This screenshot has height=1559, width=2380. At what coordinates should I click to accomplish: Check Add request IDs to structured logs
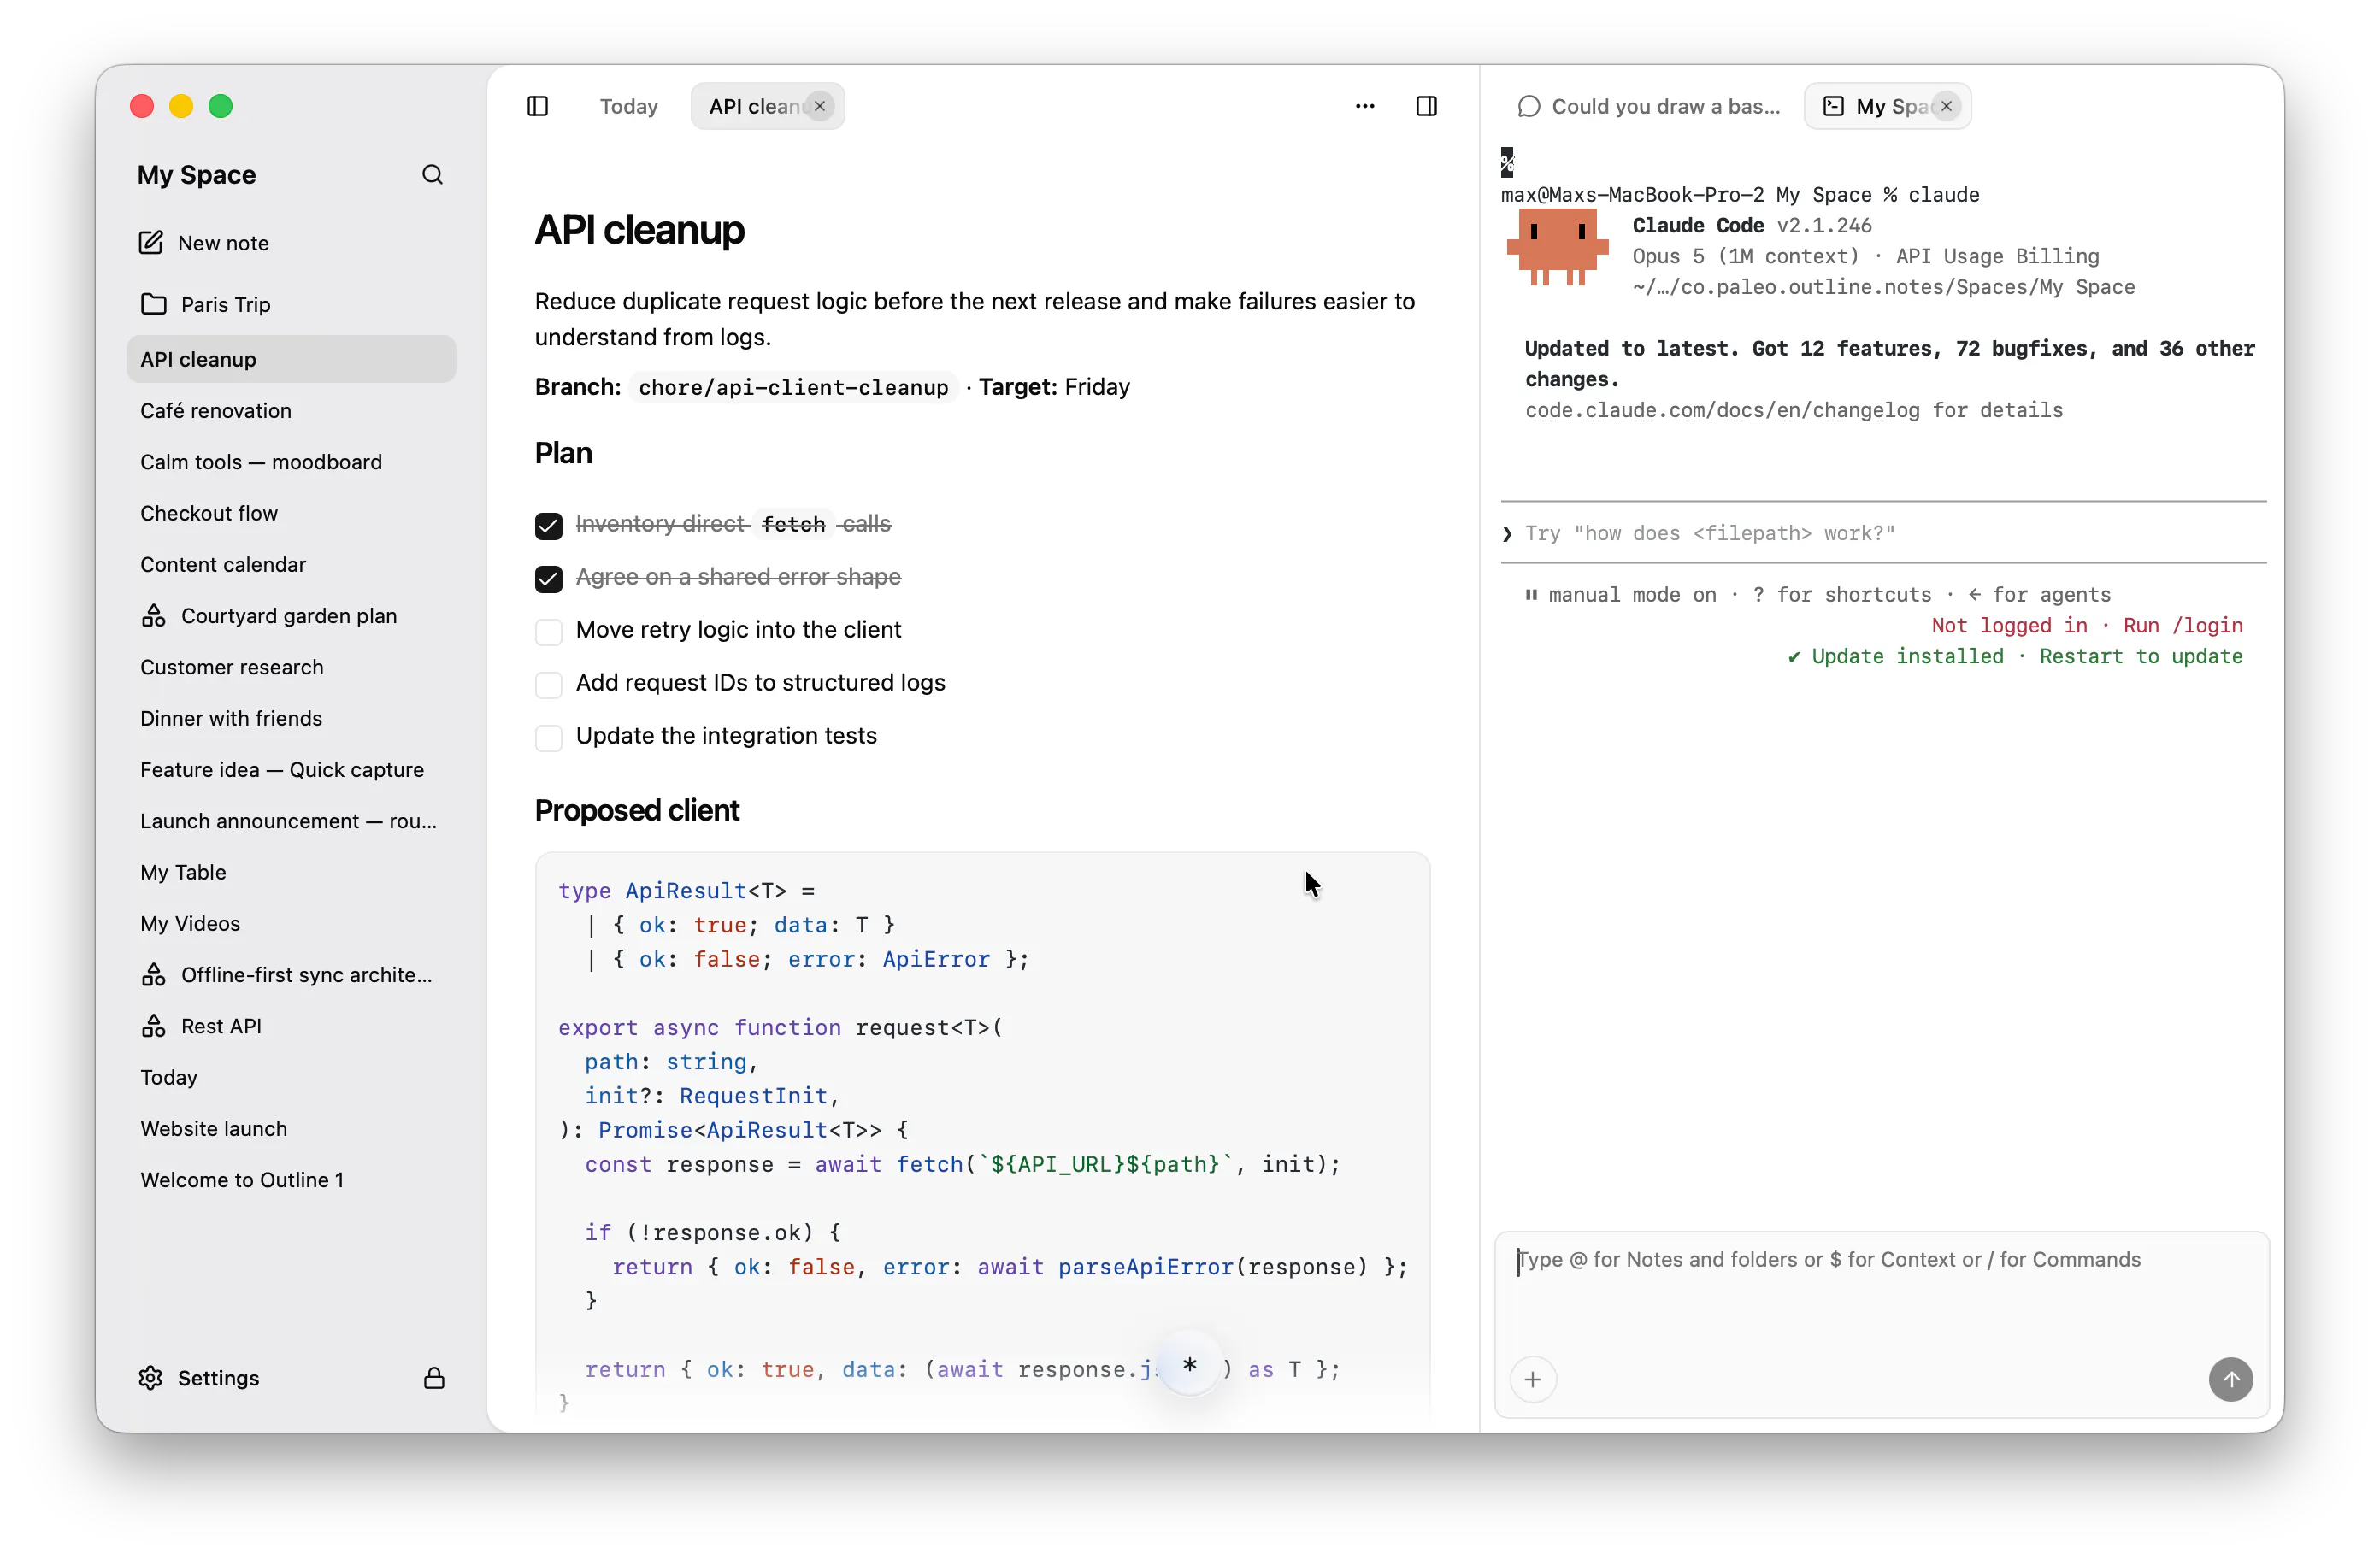click(x=549, y=684)
